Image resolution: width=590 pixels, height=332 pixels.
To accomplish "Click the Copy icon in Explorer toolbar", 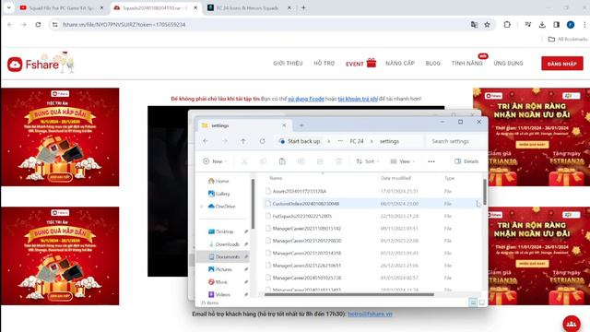I will click(263, 161).
